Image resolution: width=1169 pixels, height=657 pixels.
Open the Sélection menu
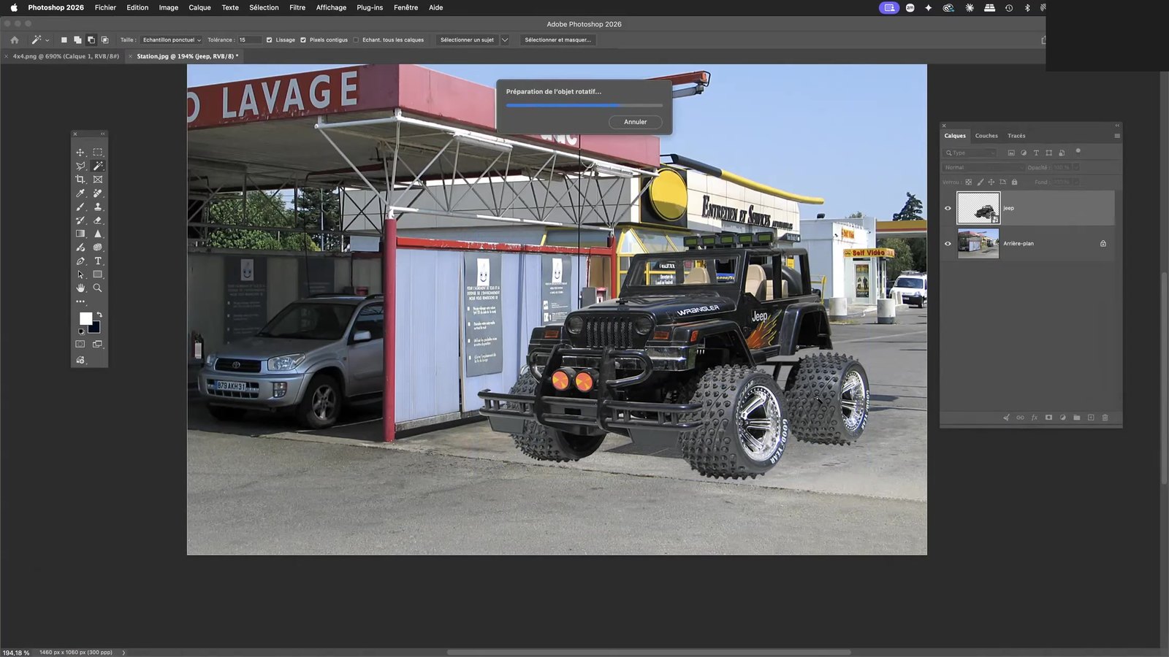click(264, 7)
